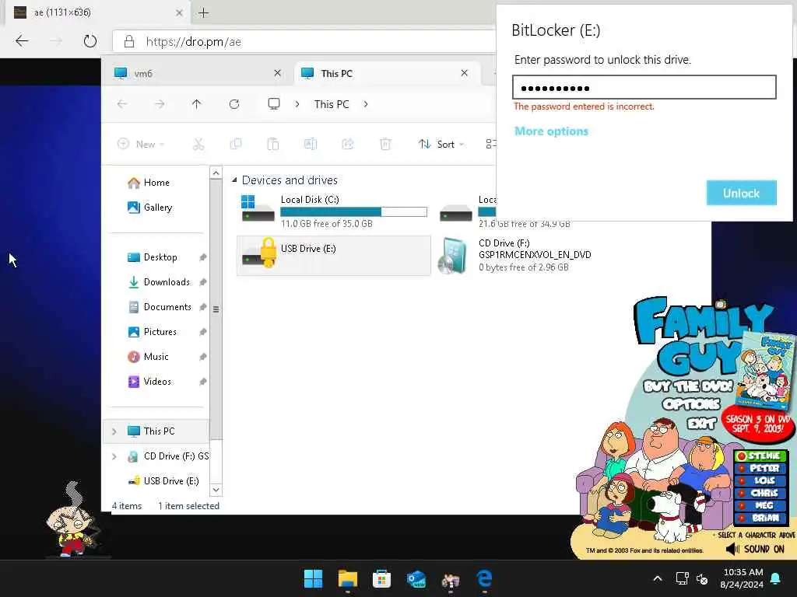Select BRIAN character in Family Guy list
Image resolution: width=797 pixels, height=597 pixels.
(x=760, y=518)
